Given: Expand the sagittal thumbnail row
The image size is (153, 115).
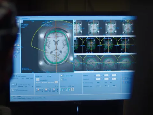Looking at the screenshot, I should (75, 57).
